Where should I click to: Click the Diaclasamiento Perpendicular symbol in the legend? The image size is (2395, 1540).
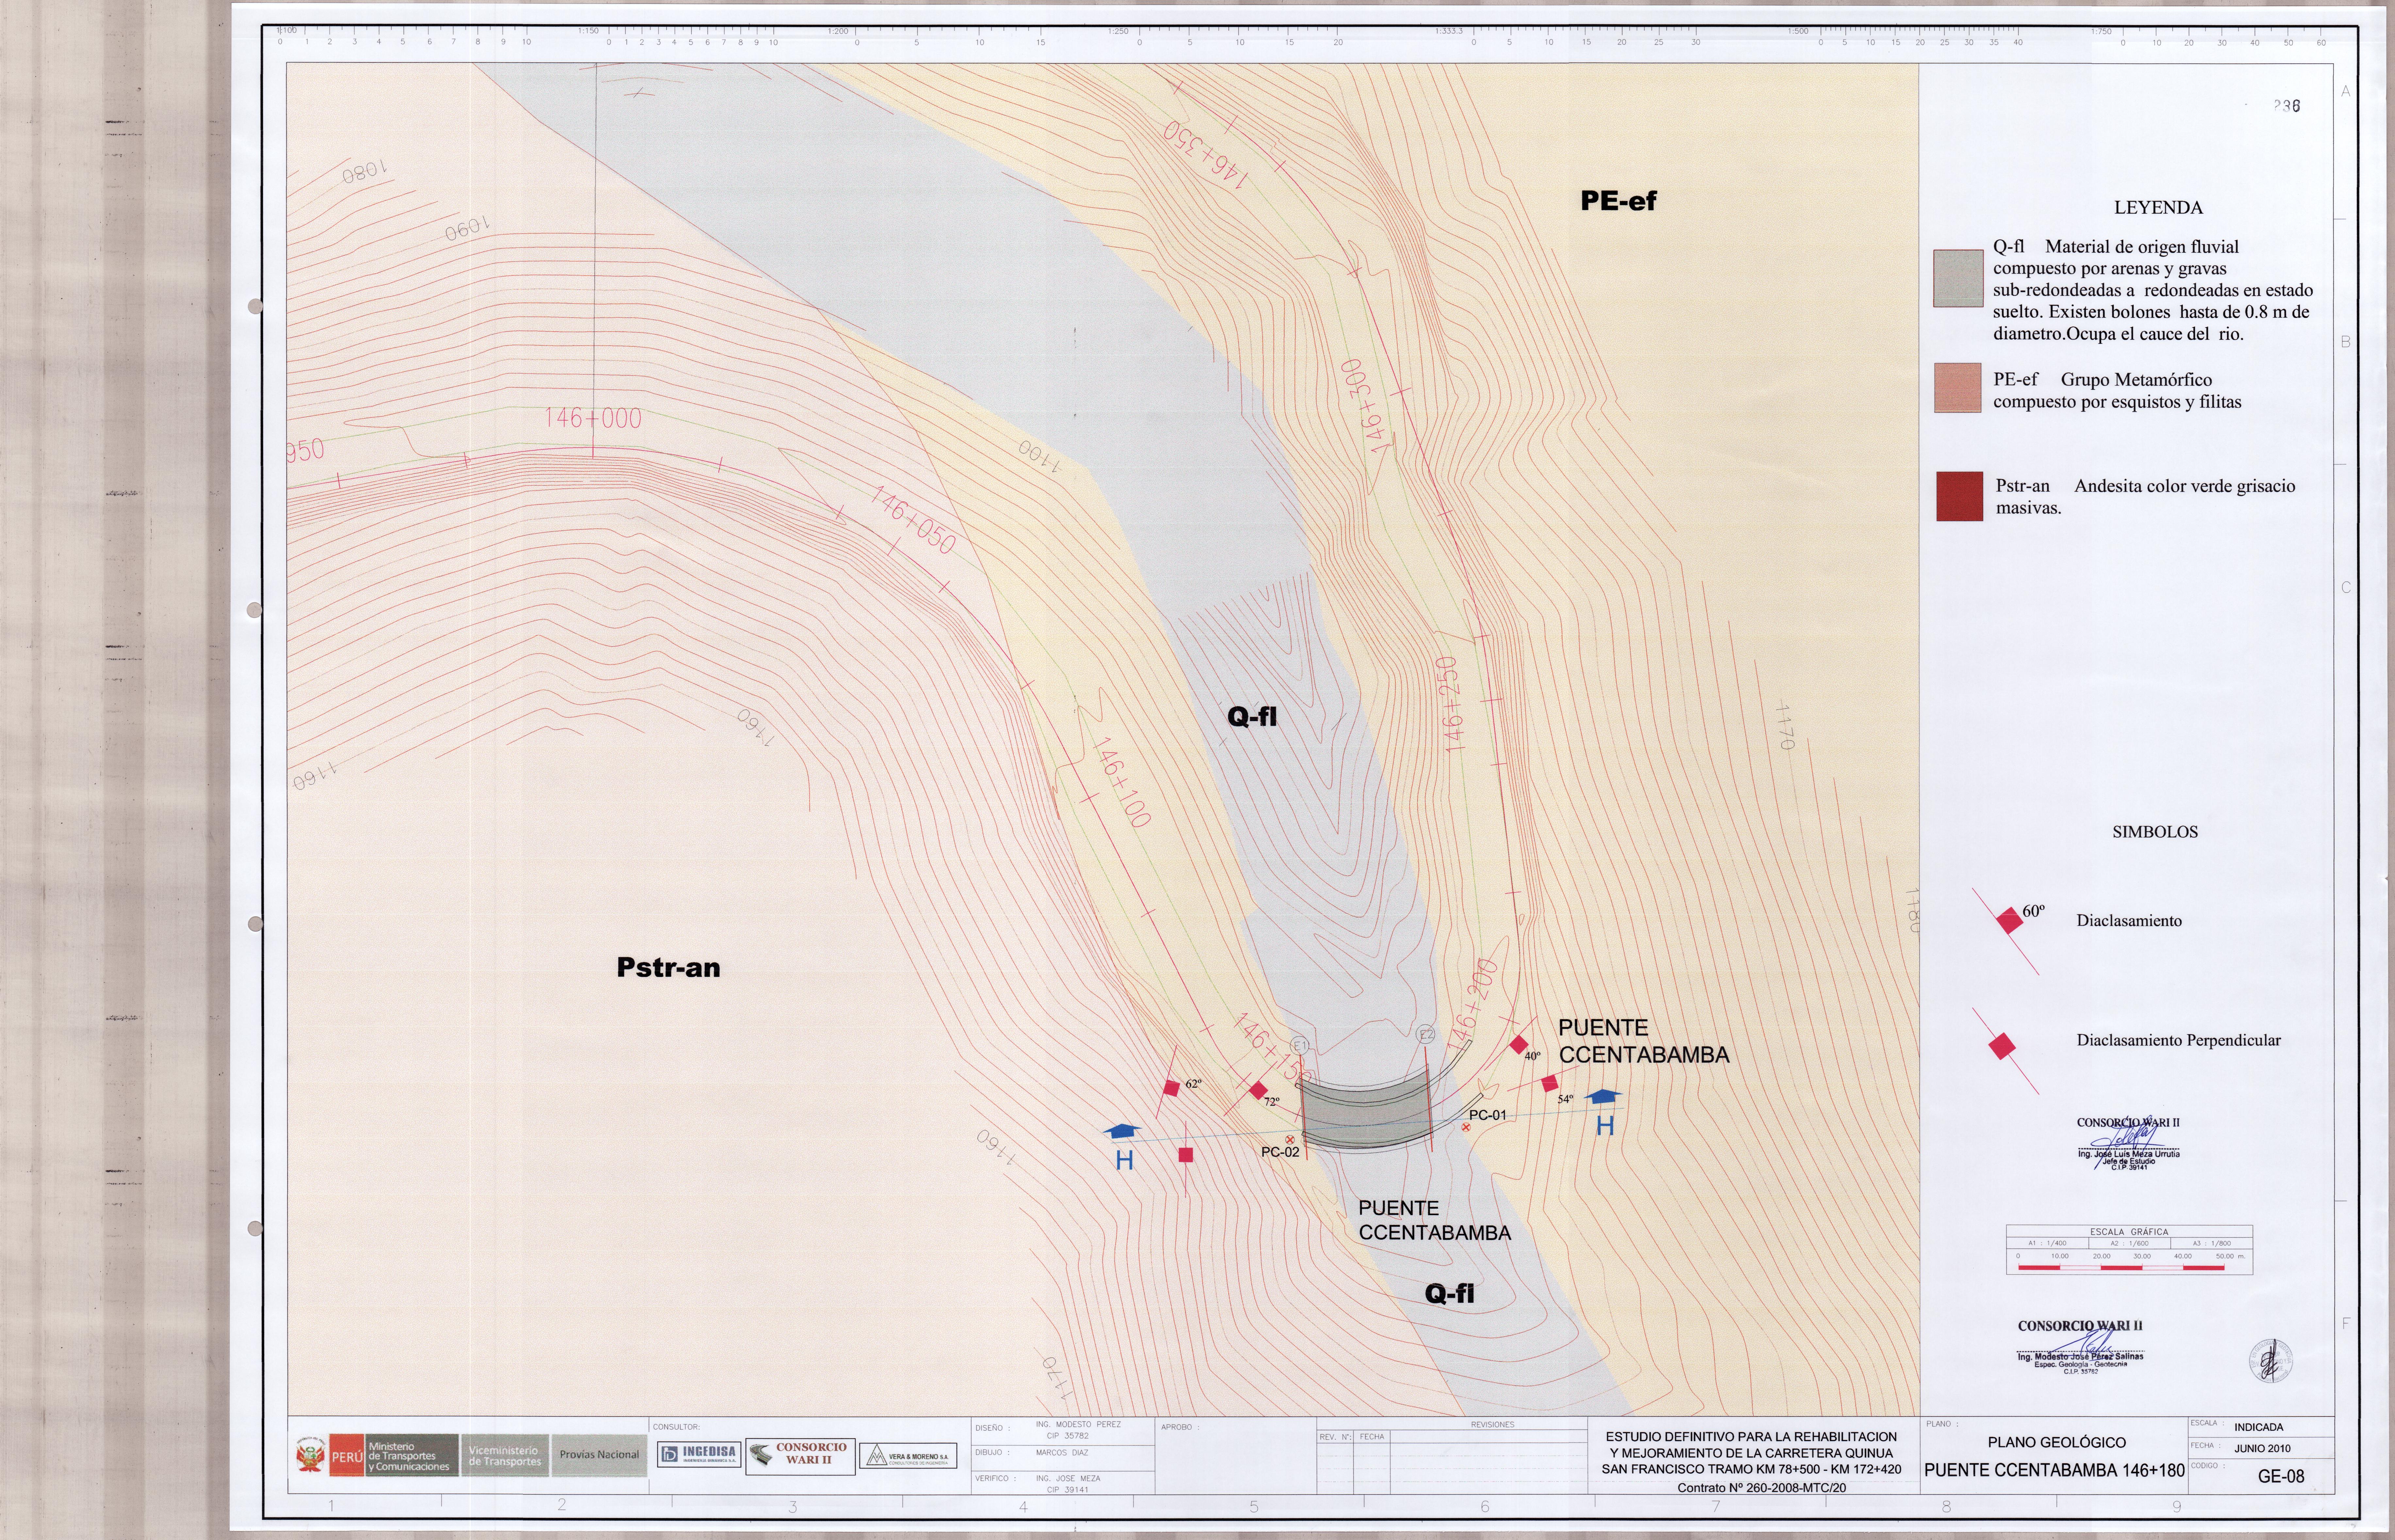[x=2002, y=1046]
